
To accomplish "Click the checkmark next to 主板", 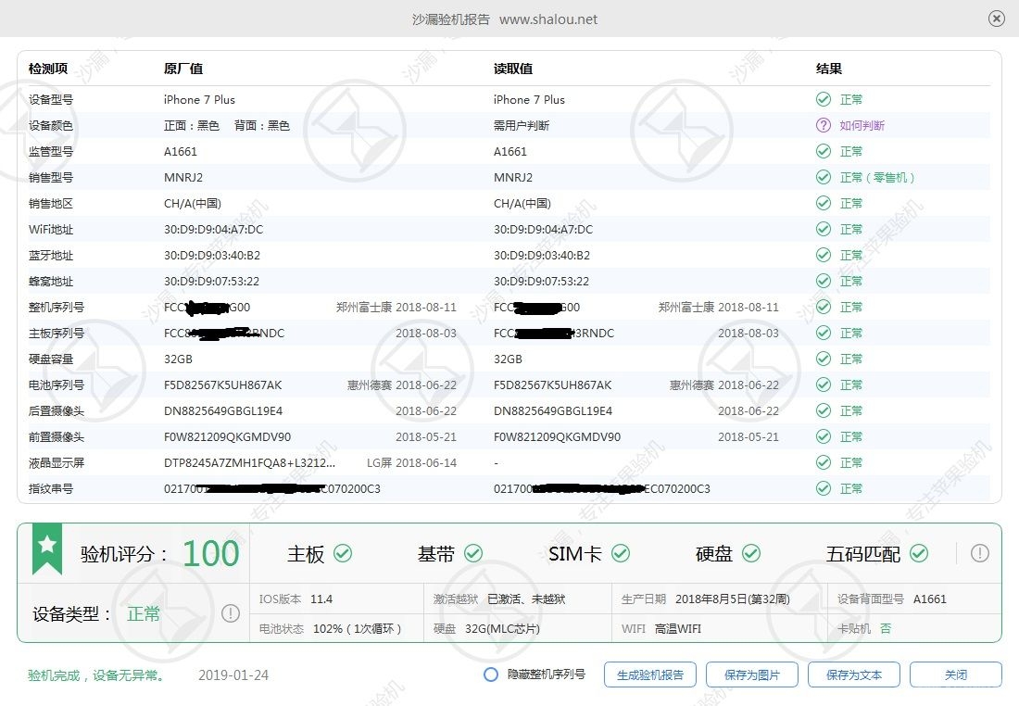I will (x=343, y=553).
